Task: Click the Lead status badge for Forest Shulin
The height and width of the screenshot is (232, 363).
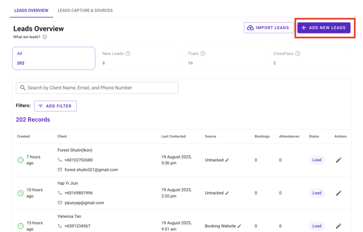Action: [x=316, y=160]
